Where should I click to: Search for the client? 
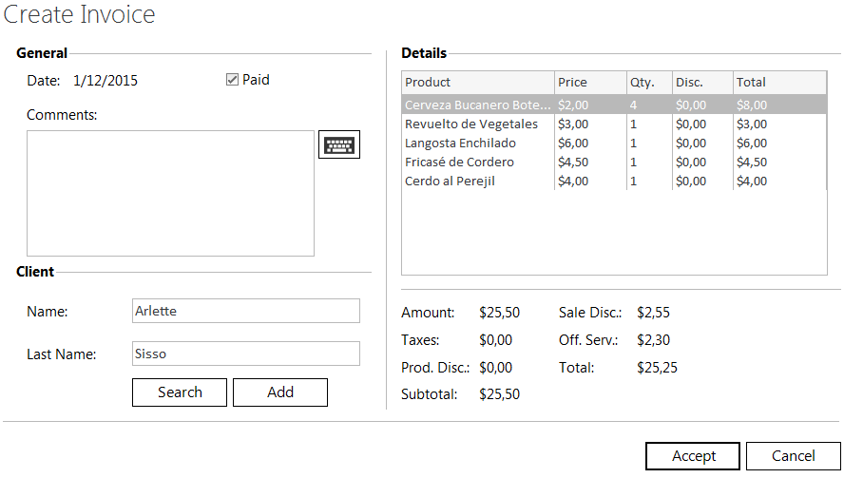180,392
